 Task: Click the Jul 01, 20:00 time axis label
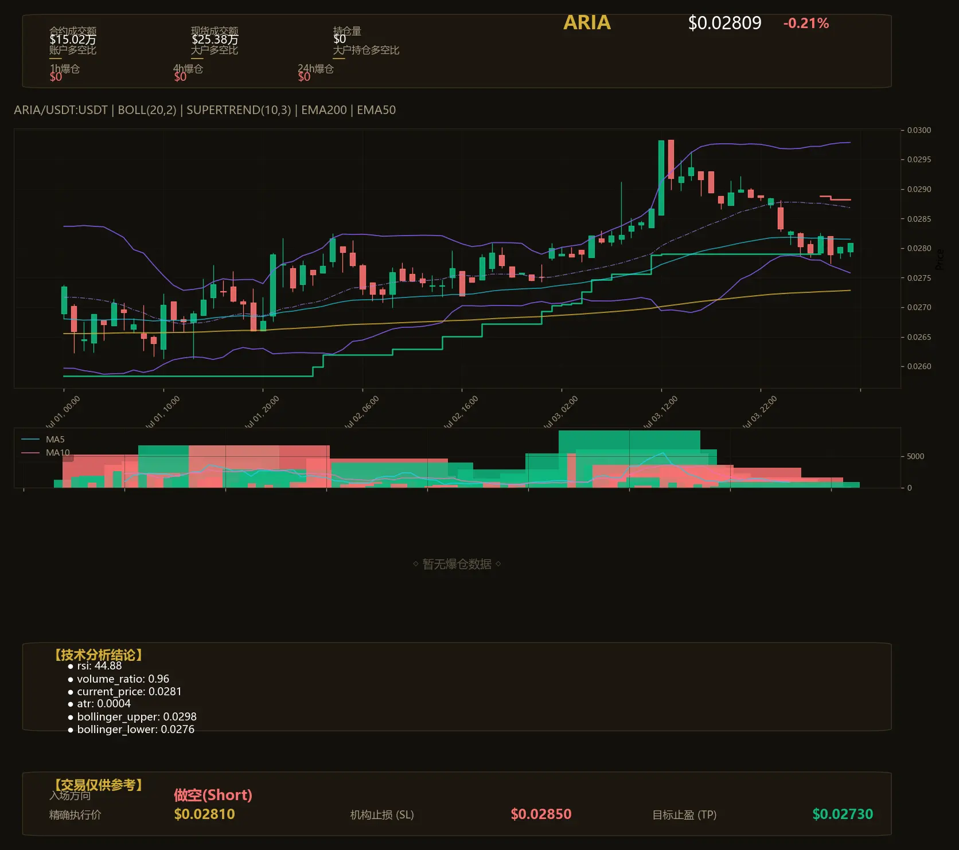[261, 412]
